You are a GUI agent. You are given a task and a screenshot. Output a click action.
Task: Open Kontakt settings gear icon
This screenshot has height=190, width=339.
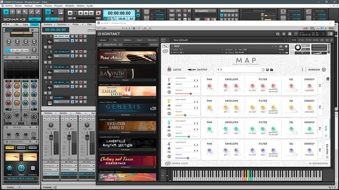[x=284, y=34]
